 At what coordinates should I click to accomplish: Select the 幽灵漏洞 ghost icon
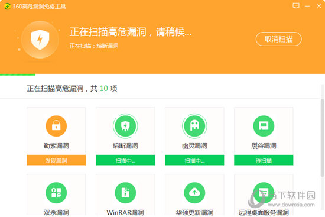point(194,126)
